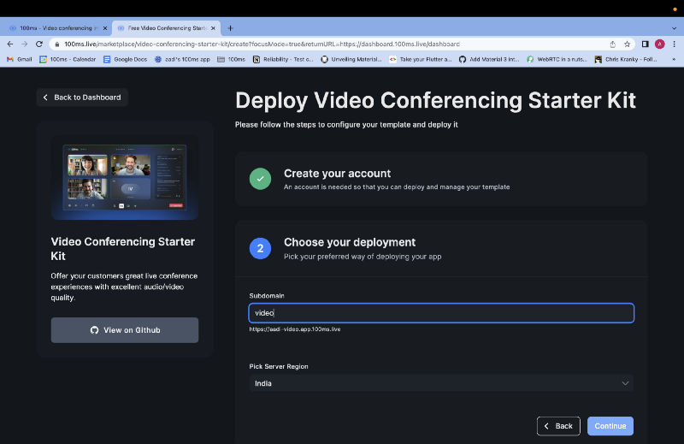Open 100ms Calendar bookmark
684x444 pixels.
pyautogui.click(x=68, y=59)
